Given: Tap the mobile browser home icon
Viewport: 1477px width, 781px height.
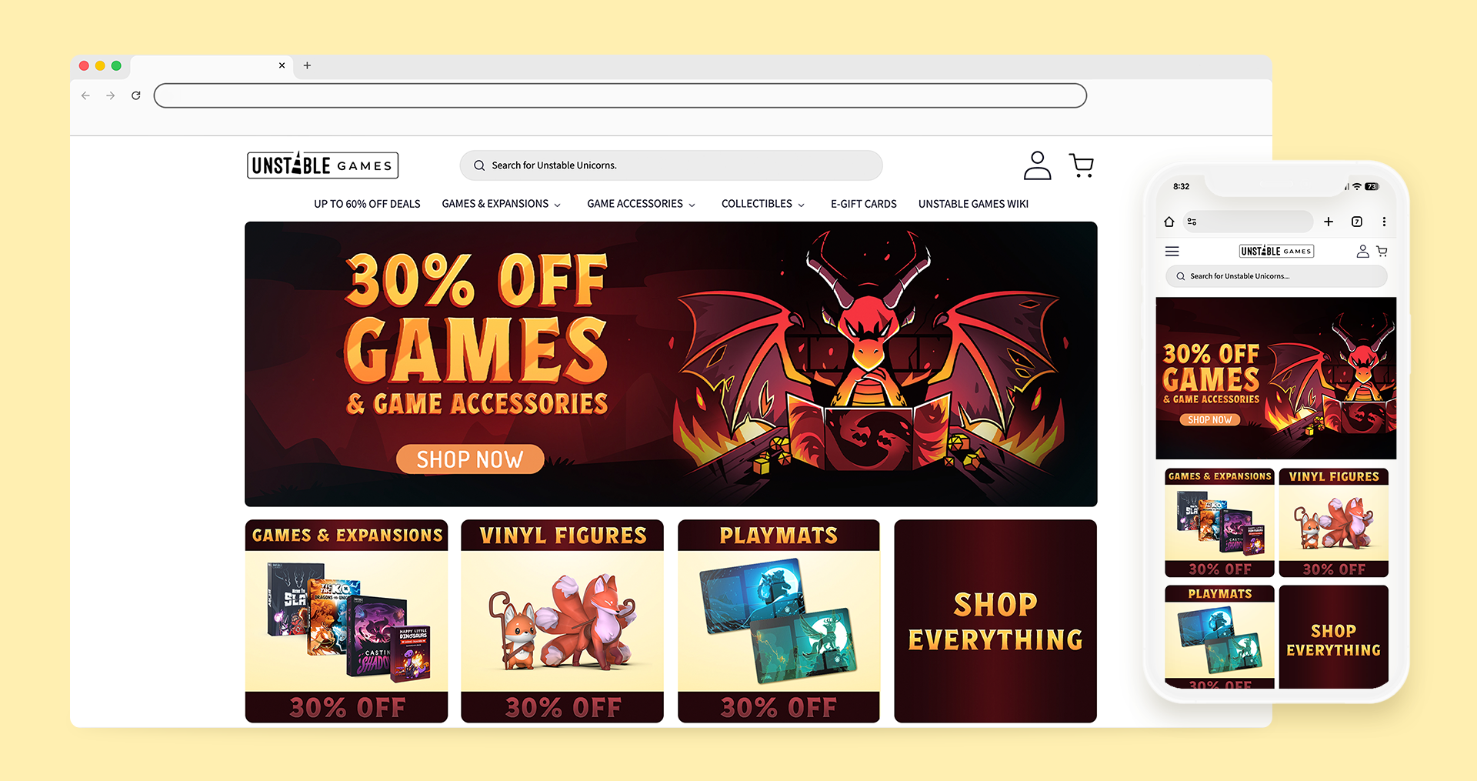Looking at the screenshot, I should (x=1169, y=222).
